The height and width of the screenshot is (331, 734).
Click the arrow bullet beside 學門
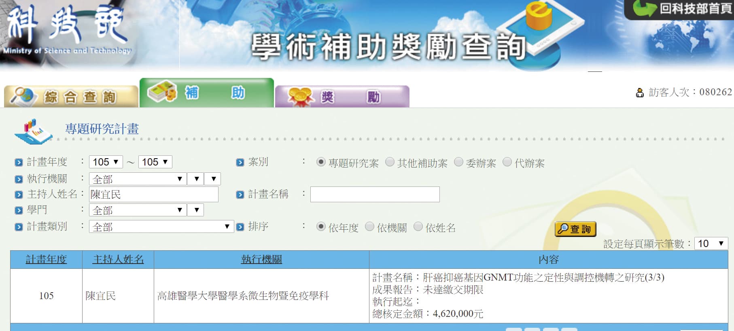(19, 210)
